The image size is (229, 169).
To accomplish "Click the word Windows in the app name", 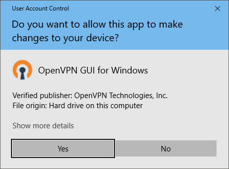I will click(130, 70).
